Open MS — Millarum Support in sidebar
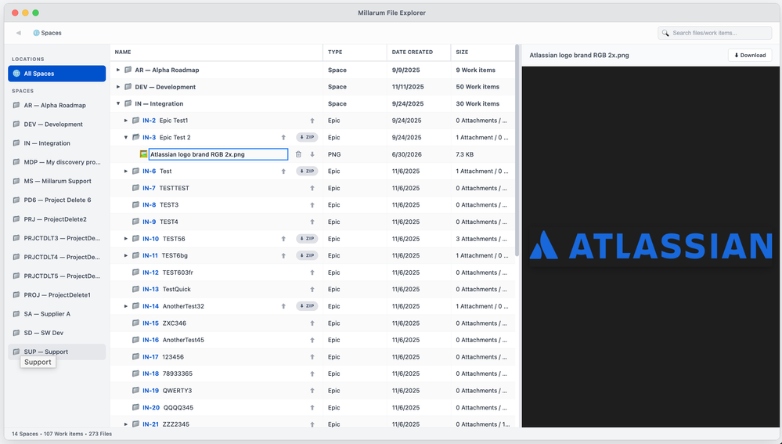 (57, 181)
